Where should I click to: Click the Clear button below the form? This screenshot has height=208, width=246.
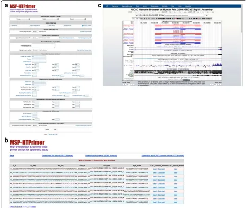[x=55, y=129]
